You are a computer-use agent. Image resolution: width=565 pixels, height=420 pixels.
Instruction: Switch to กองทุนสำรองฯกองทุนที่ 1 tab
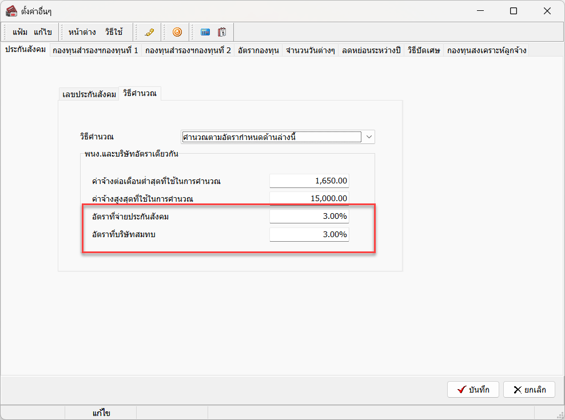pyautogui.click(x=95, y=50)
